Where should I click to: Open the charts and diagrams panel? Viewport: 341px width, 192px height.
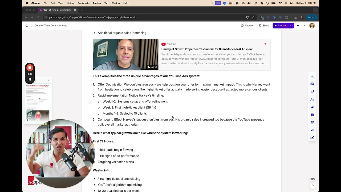coord(312,130)
